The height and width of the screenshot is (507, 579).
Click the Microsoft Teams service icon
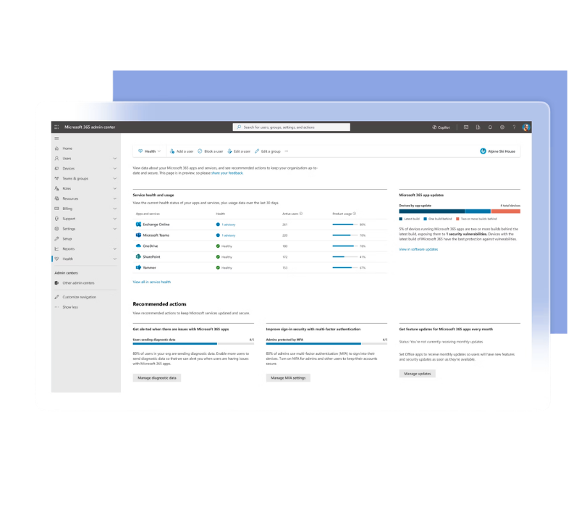tap(138, 235)
